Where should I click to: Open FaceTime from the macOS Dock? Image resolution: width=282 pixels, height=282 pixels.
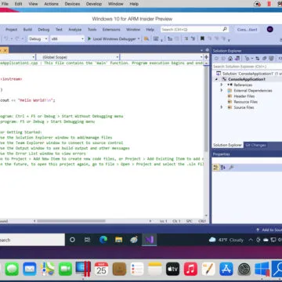(65, 269)
